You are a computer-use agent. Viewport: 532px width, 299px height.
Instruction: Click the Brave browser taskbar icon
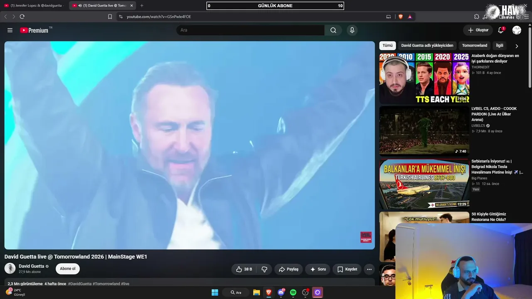pos(269,292)
